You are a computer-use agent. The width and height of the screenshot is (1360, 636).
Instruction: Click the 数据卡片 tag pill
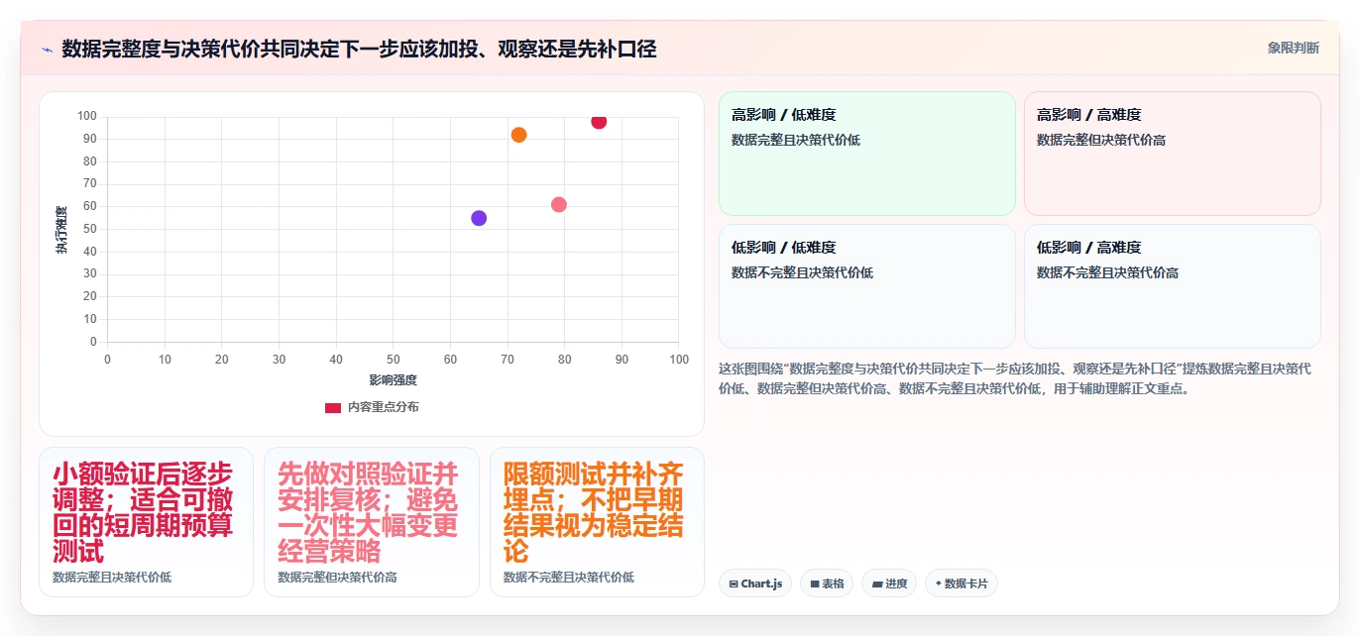962,583
